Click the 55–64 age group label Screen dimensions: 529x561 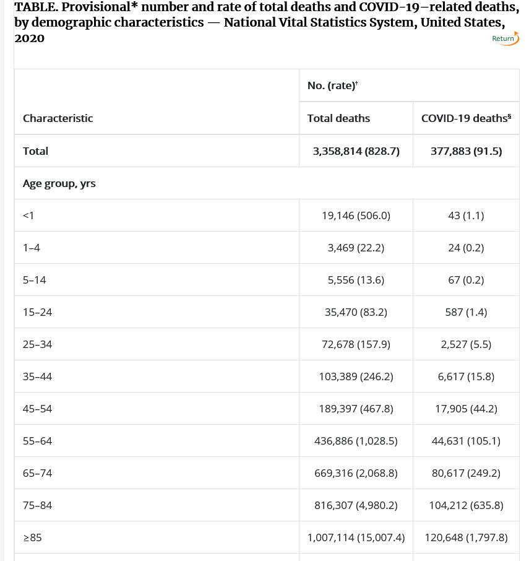click(37, 441)
